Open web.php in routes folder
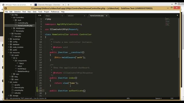The width and height of the screenshot is (184, 103). tap(18, 93)
